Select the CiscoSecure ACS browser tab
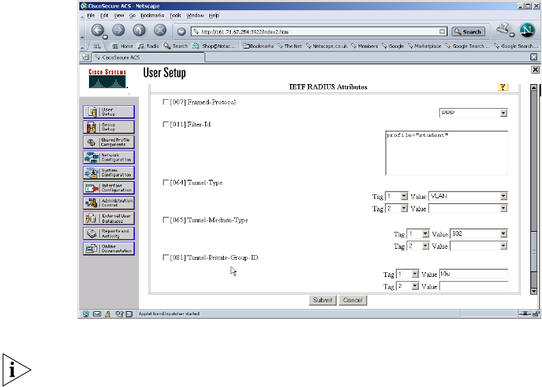 149,57
